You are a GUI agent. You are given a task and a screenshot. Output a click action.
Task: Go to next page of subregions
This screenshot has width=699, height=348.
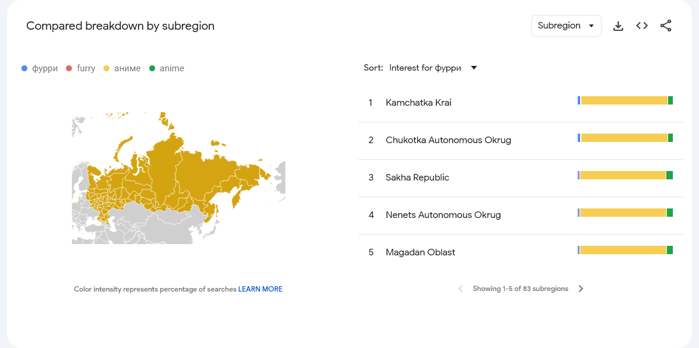(x=580, y=289)
